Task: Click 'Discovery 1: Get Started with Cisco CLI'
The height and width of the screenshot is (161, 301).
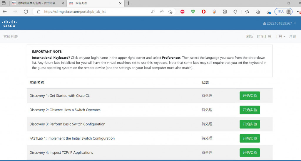Action: tap(60, 96)
